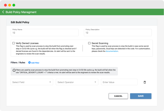Open the Select Operator dropdown

click(x=77, y=82)
